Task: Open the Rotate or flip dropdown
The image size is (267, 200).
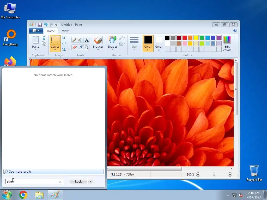Action: (x=65, y=49)
